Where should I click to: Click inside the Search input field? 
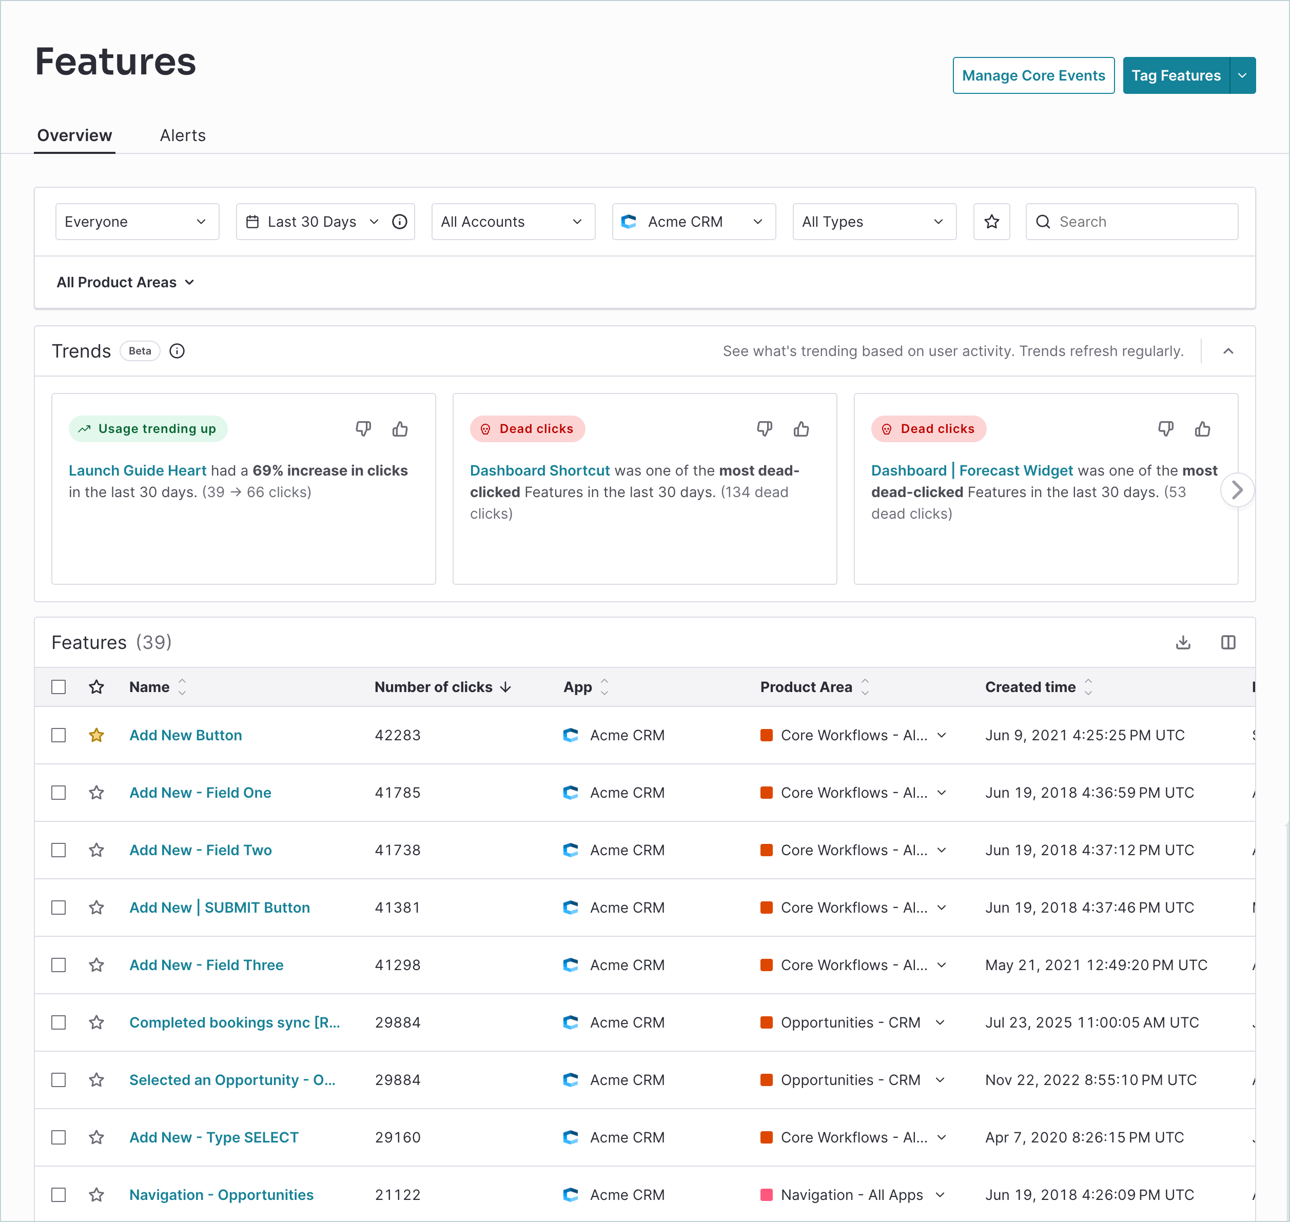(1133, 222)
